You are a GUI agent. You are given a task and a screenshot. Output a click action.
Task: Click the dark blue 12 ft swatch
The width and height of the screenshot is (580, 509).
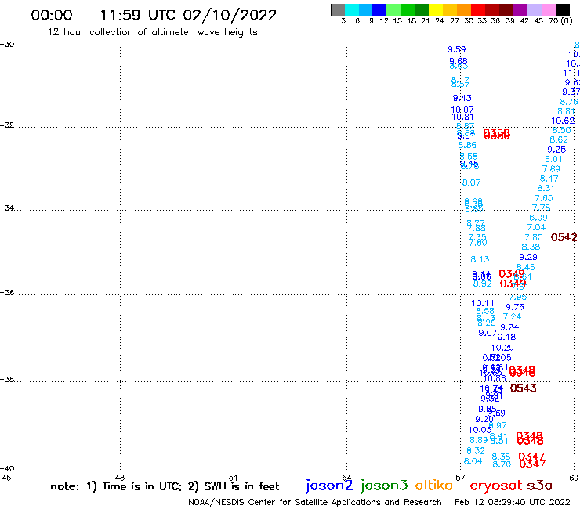point(379,9)
